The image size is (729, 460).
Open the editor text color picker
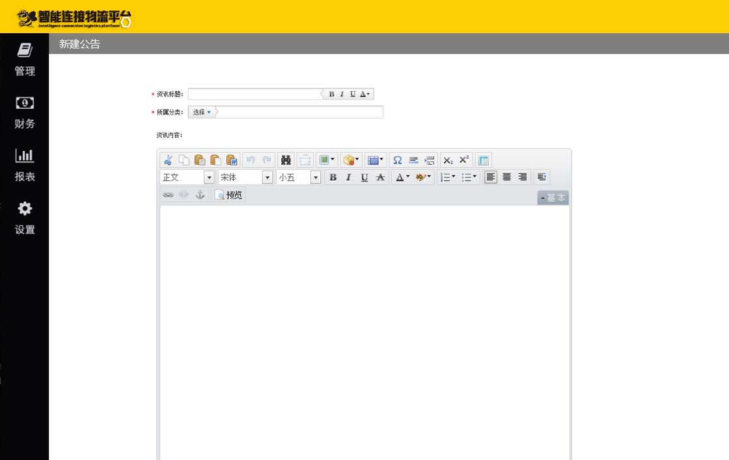[403, 178]
